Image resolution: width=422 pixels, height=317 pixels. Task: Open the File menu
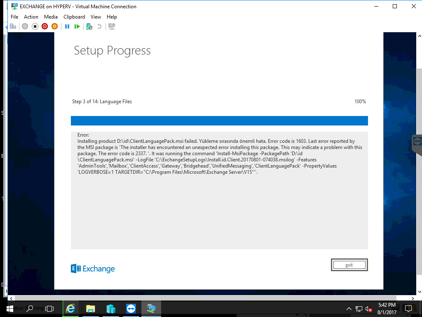pyautogui.click(x=14, y=17)
